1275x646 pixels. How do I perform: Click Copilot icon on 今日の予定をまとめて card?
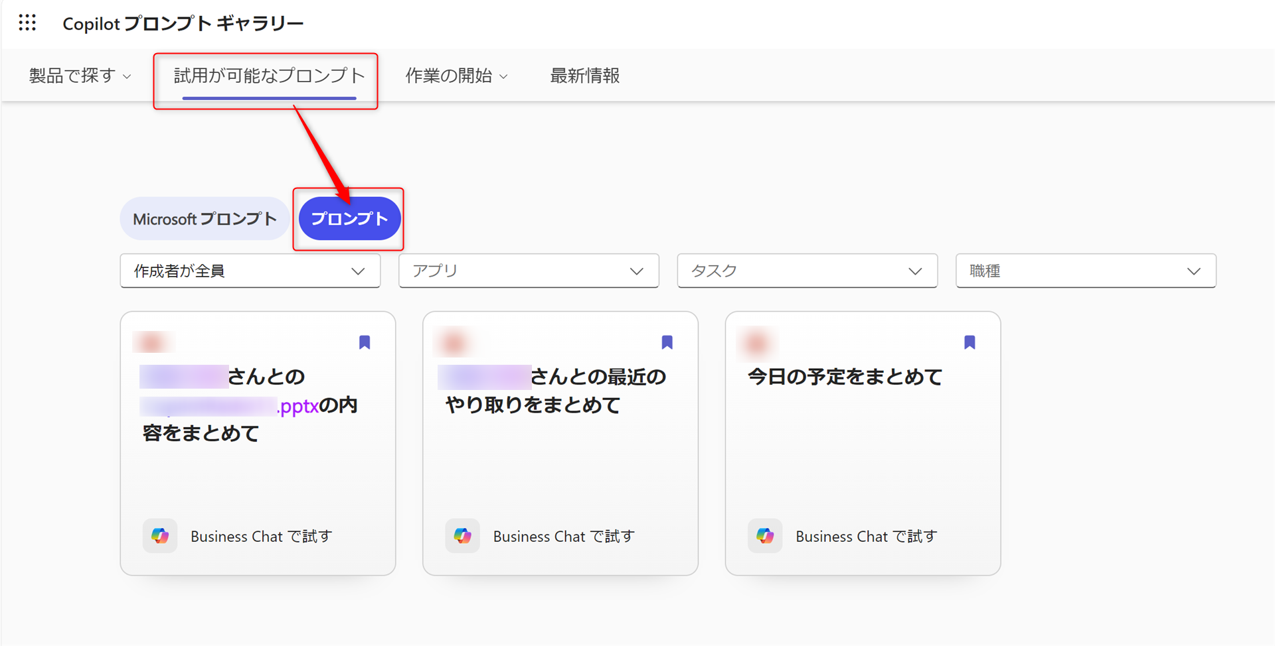coord(765,536)
